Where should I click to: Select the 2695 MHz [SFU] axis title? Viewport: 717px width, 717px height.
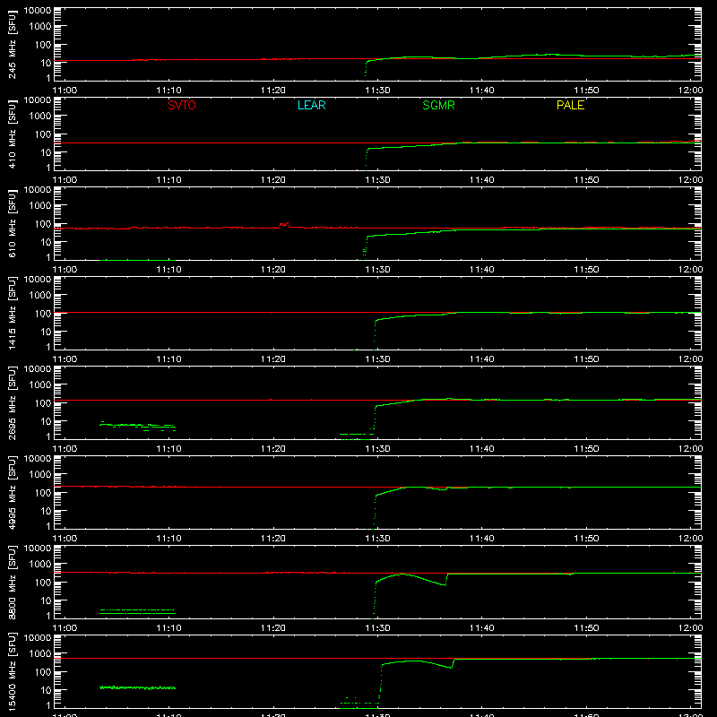13,402
